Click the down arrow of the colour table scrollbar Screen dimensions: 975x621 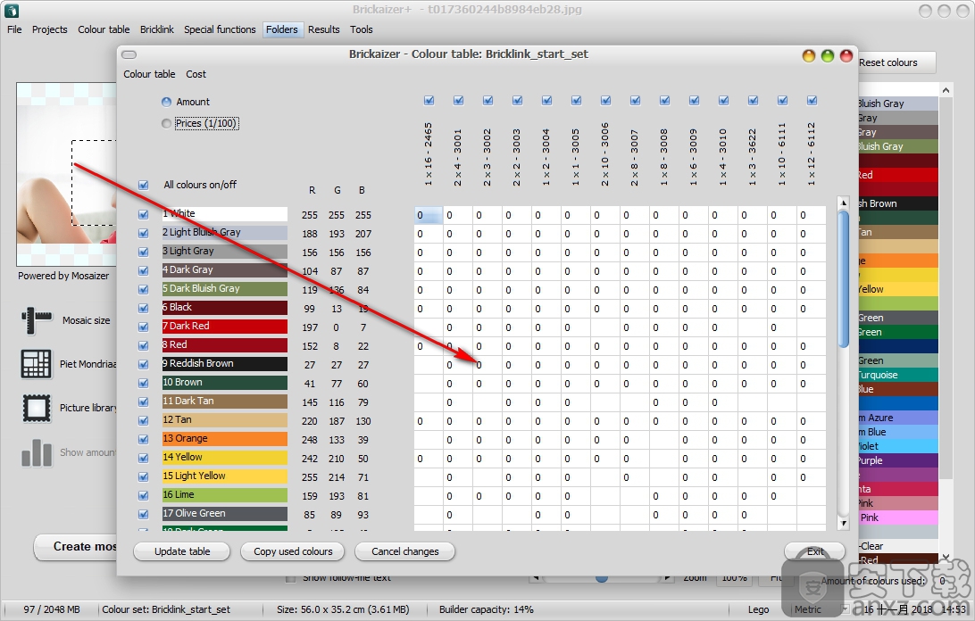[843, 524]
